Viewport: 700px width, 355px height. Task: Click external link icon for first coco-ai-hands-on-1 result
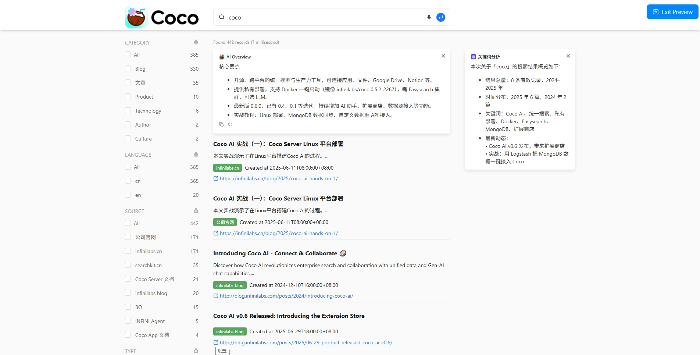click(x=216, y=178)
